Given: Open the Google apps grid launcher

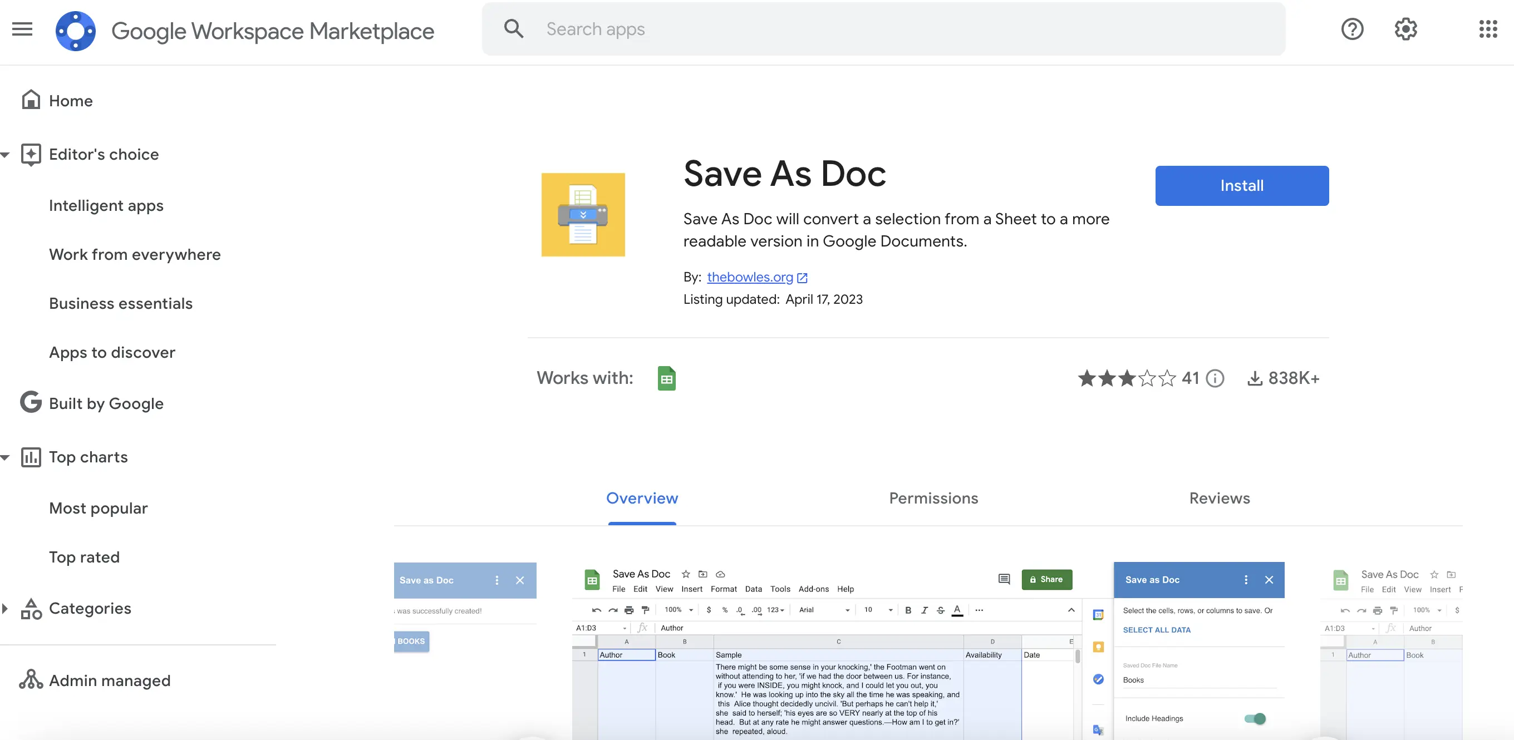Looking at the screenshot, I should click(1487, 29).
